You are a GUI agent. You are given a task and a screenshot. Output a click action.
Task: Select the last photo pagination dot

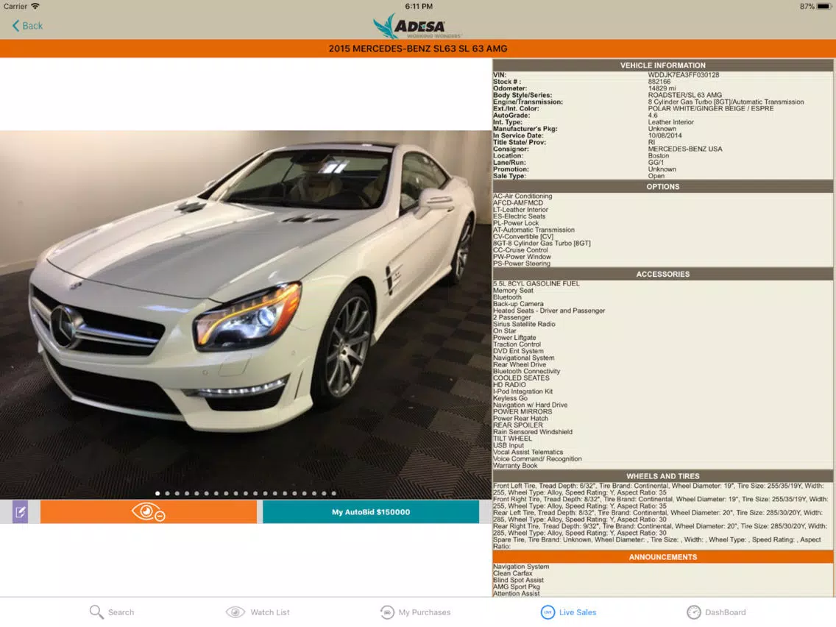[334, 494]
